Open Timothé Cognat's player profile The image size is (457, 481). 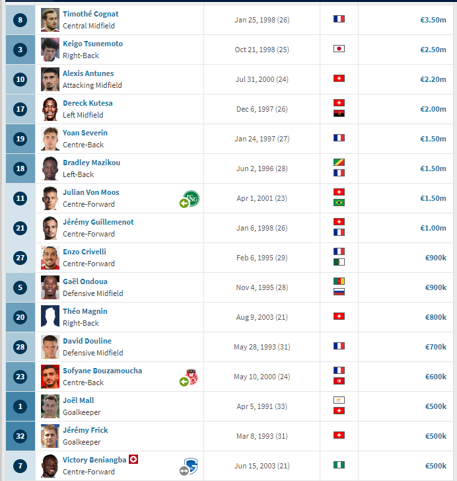pyautogui.click(x=90, y=14)
